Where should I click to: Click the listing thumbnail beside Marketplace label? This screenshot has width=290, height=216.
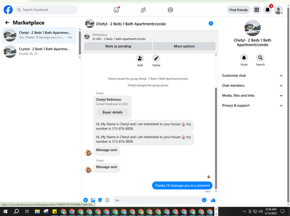pos(87,37)
